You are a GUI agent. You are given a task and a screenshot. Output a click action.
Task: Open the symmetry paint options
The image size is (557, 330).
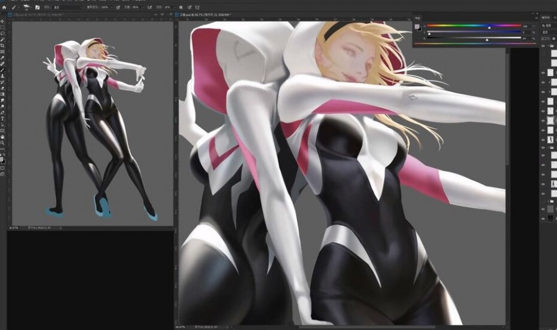coord(197,7)
